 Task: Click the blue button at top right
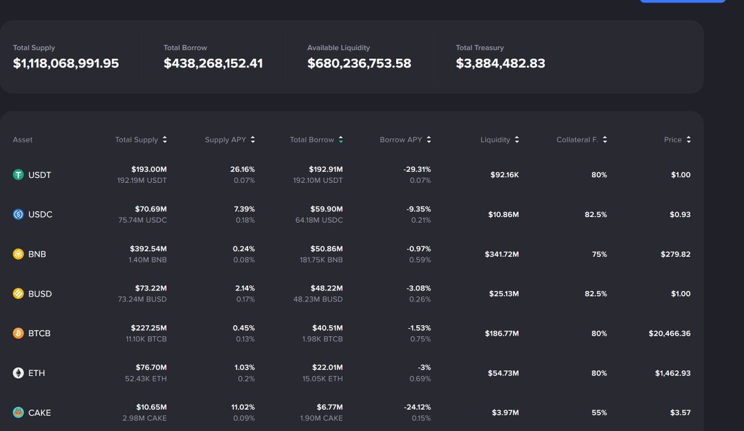683,1
